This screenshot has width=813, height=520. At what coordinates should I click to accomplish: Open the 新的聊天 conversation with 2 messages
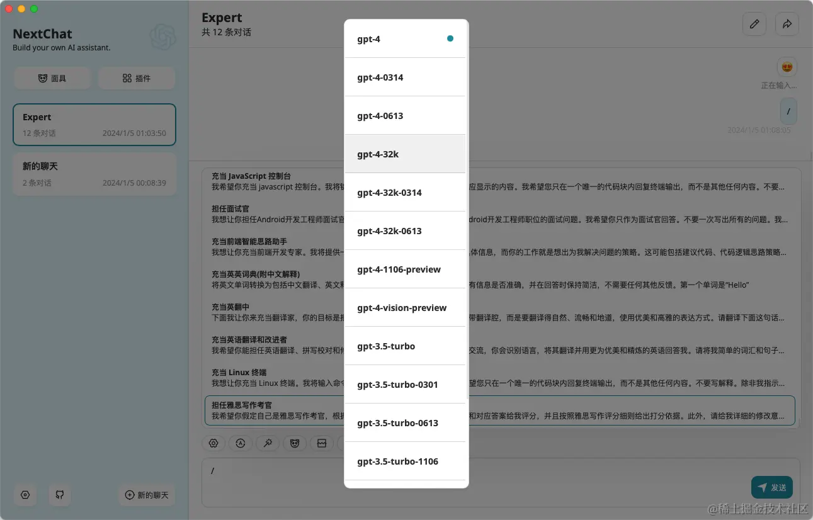click(94, 174)
